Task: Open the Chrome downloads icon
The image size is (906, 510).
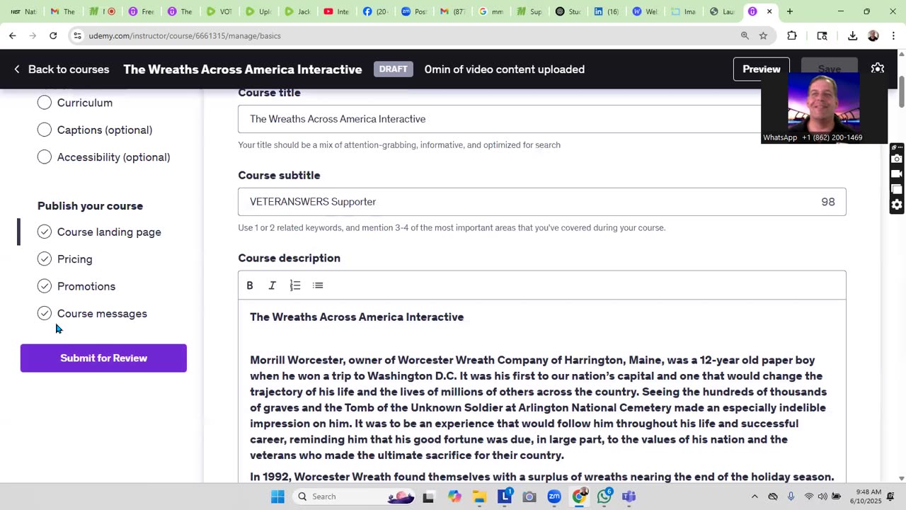Action: [853, 35]
